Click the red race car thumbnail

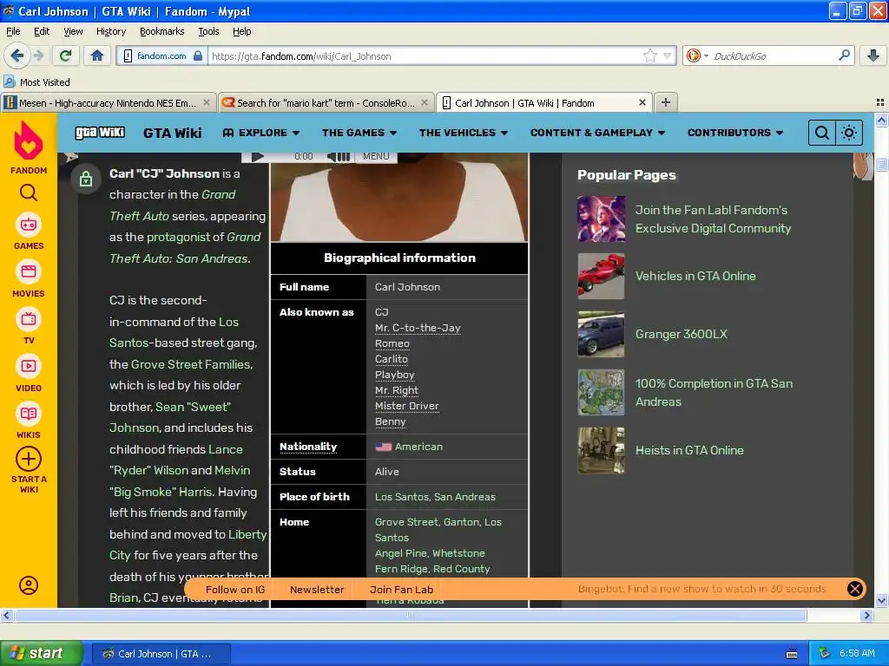point(601,277)
